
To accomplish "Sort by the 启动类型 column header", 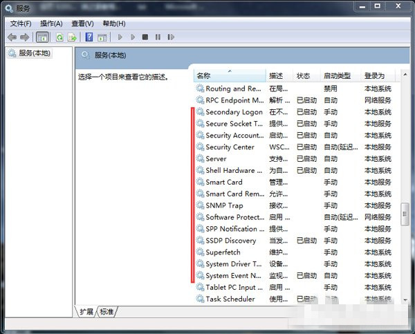I will click(341, 76).
